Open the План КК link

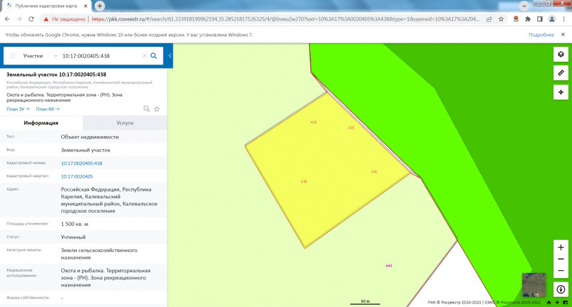(48, 109)
